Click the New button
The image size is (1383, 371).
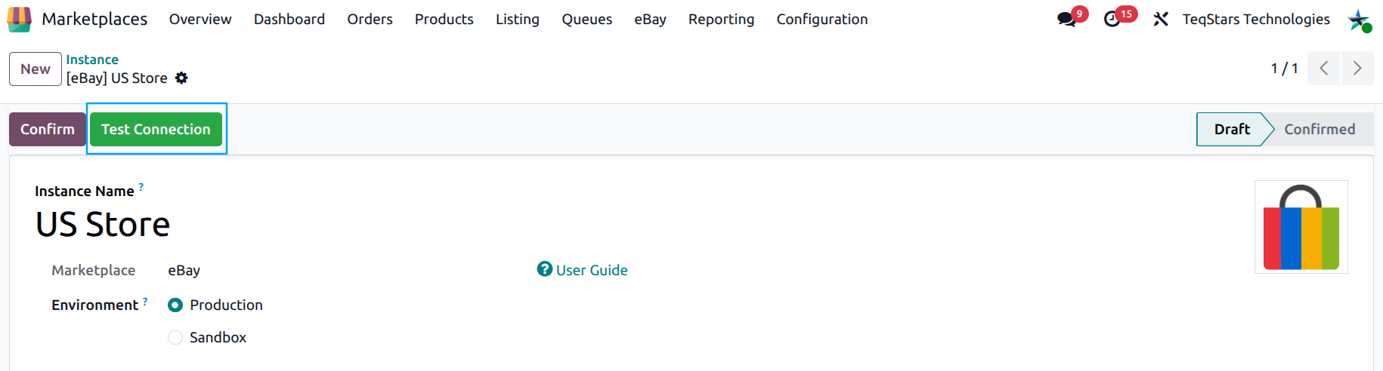tap(36, 69)
